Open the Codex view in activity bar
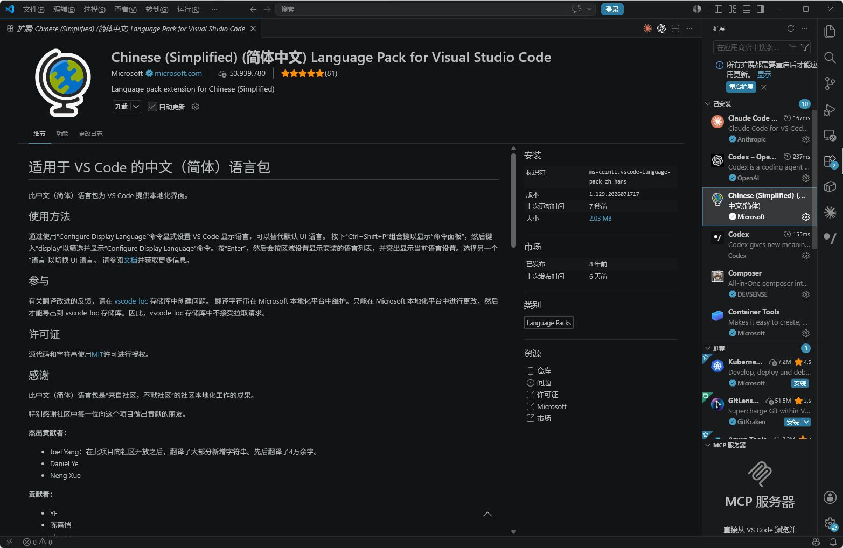The height and width of the screenshot is (548, 843). [x=830, y=238]
